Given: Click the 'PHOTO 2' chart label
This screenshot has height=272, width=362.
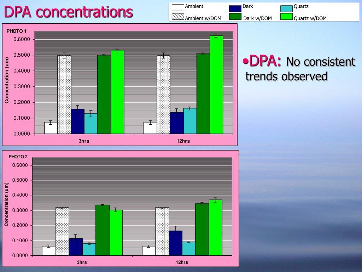Looking at the screenshot, I should pos(18,157).
